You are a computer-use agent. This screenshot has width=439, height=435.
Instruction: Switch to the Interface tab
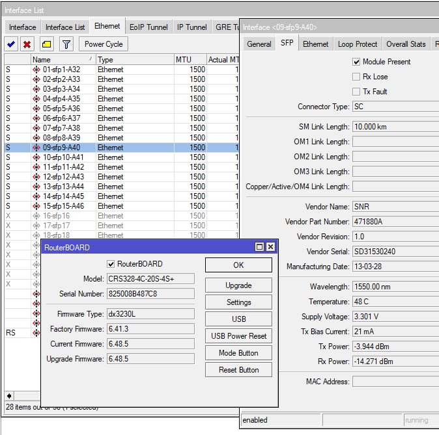pyautogui.click(x=23, y=27)
